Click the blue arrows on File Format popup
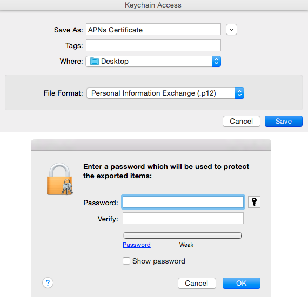This screenshot has height=297, width=308. point(239,93)
